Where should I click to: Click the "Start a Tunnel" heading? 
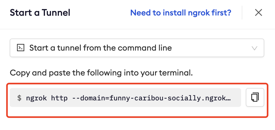pyautogui.click(x=40, y=13)
